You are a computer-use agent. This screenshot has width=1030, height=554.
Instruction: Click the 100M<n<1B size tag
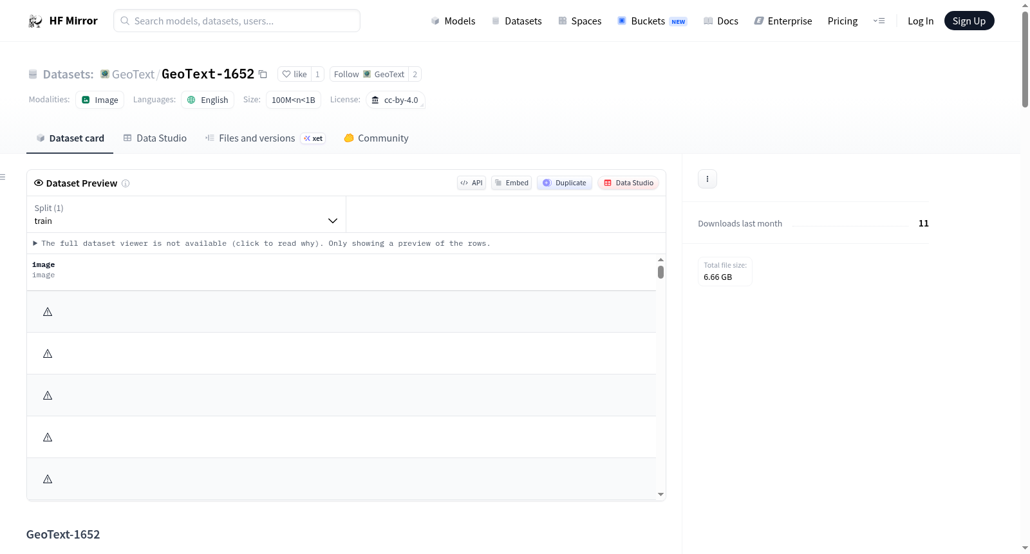click(x=294, y=100)
